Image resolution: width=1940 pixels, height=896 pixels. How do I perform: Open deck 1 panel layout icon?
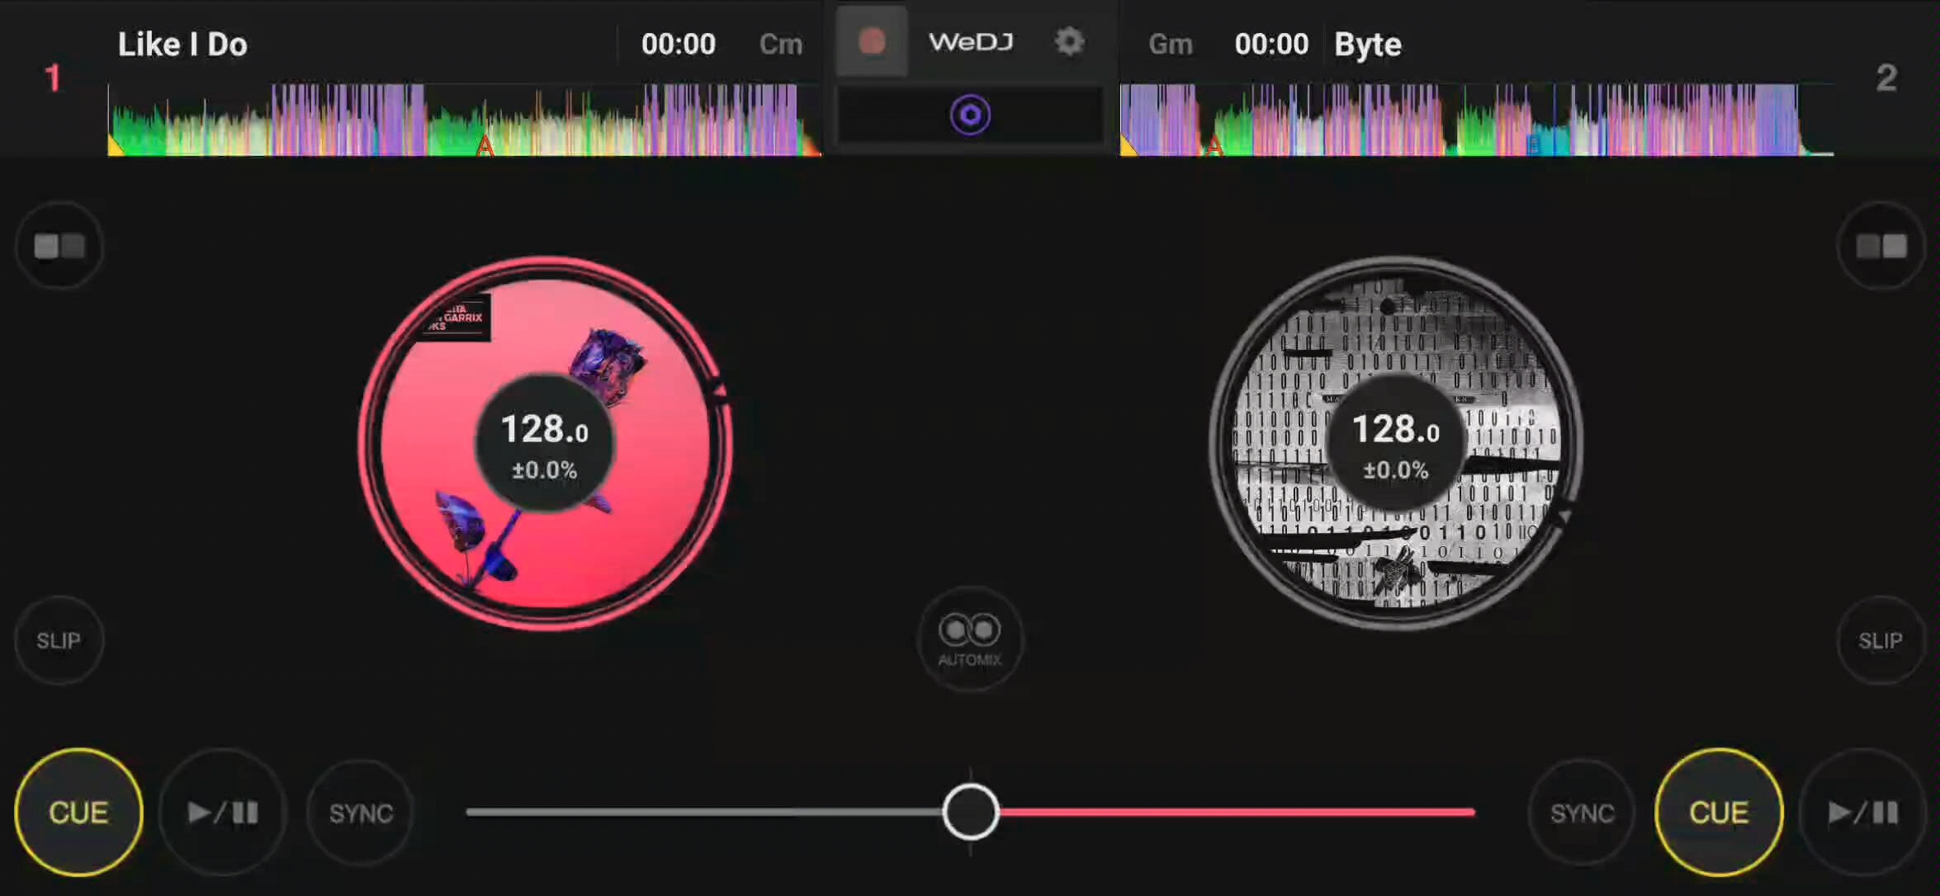click(59, 246)
